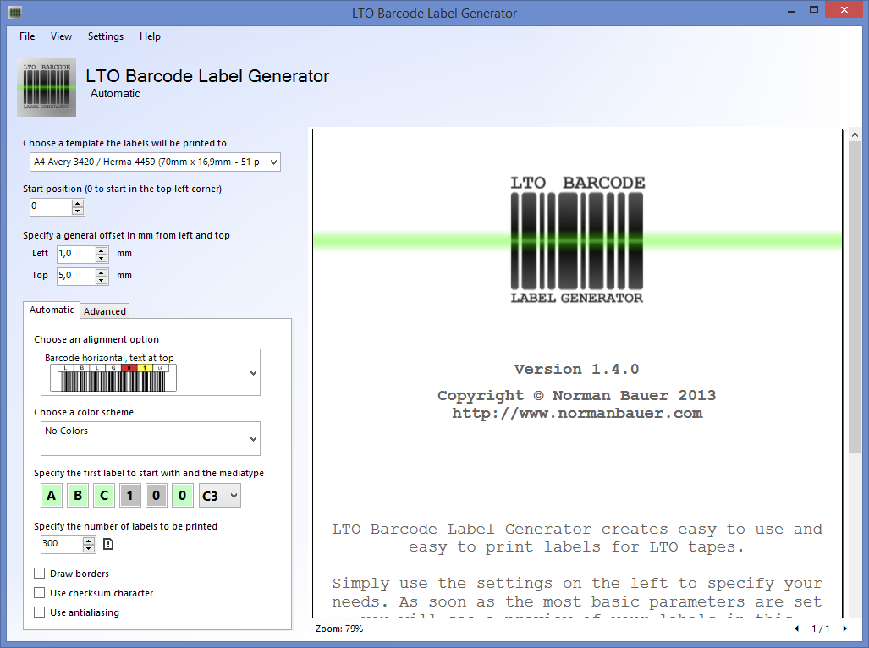This screenshot has height=648, width=869.
Task: Enable the Draw borders checkbox
Action: tap(40, 574)
